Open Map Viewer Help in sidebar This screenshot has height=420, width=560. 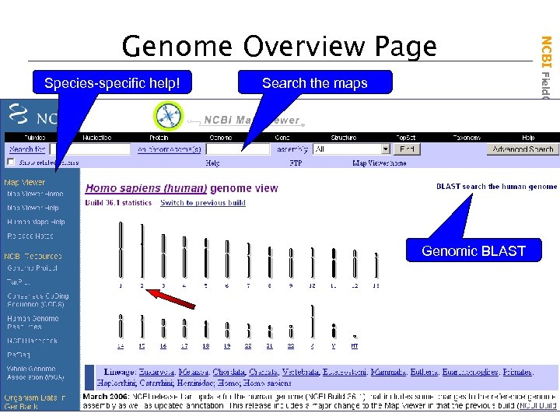[x=33, y=208]
